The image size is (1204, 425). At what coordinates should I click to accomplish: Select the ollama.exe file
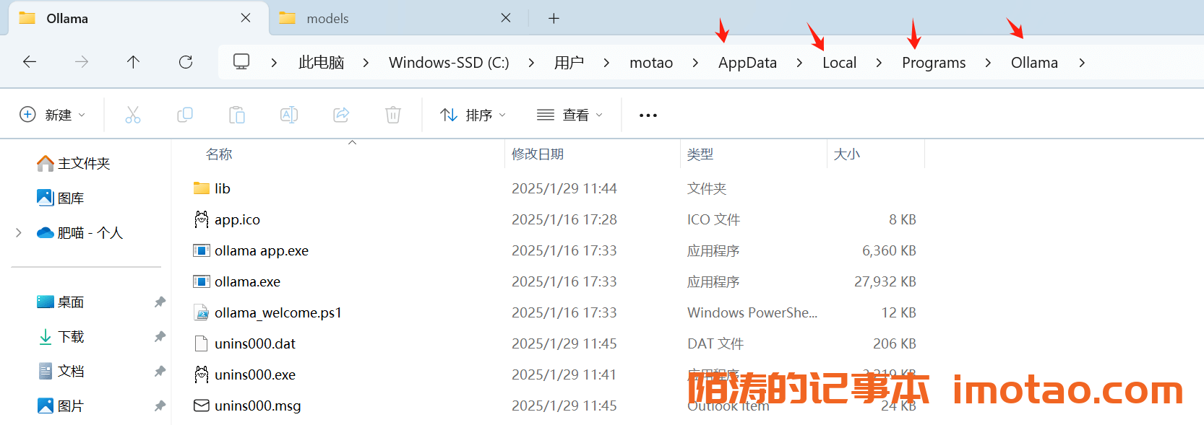tap(247, 282)
